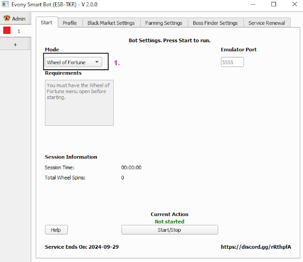This screenshot has width=303, height=262.
Task: Add a new account with plus button
Action: (x=15, y=45)
